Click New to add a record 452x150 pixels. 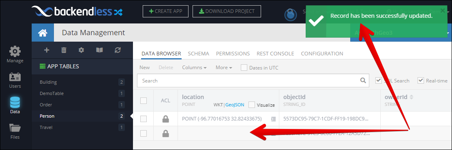144,68
